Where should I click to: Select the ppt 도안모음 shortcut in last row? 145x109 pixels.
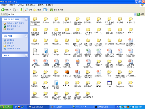point(88,93)
